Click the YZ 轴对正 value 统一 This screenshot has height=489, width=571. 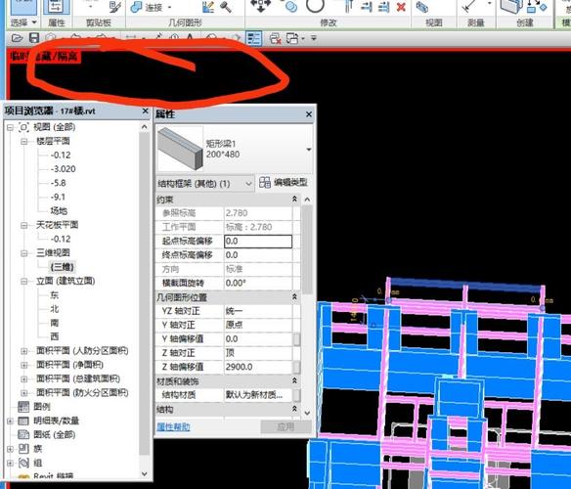258,311
